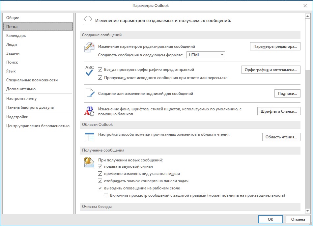Select the 'Язык' settings category
The height and width of the screenshot is (226, 313).
38,71
